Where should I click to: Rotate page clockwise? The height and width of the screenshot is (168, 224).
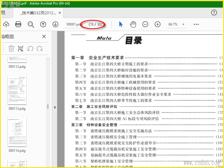(40, 49)
